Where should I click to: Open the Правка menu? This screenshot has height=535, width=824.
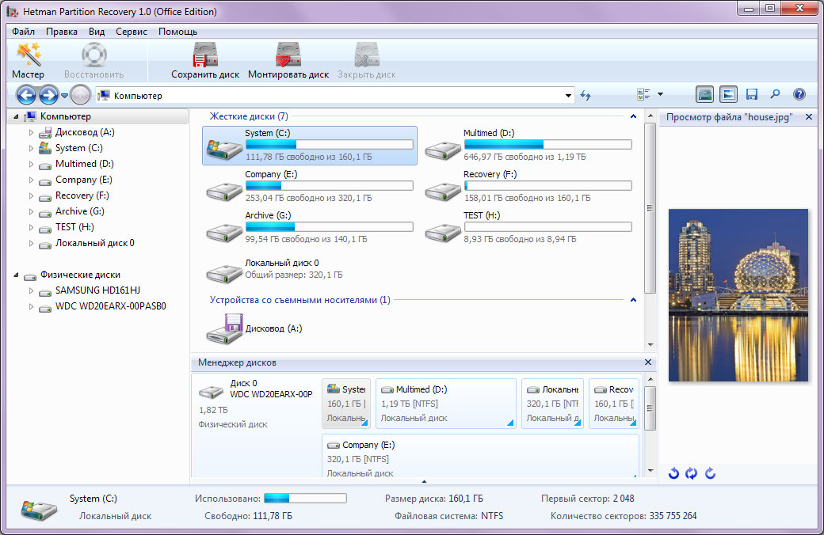62,32
